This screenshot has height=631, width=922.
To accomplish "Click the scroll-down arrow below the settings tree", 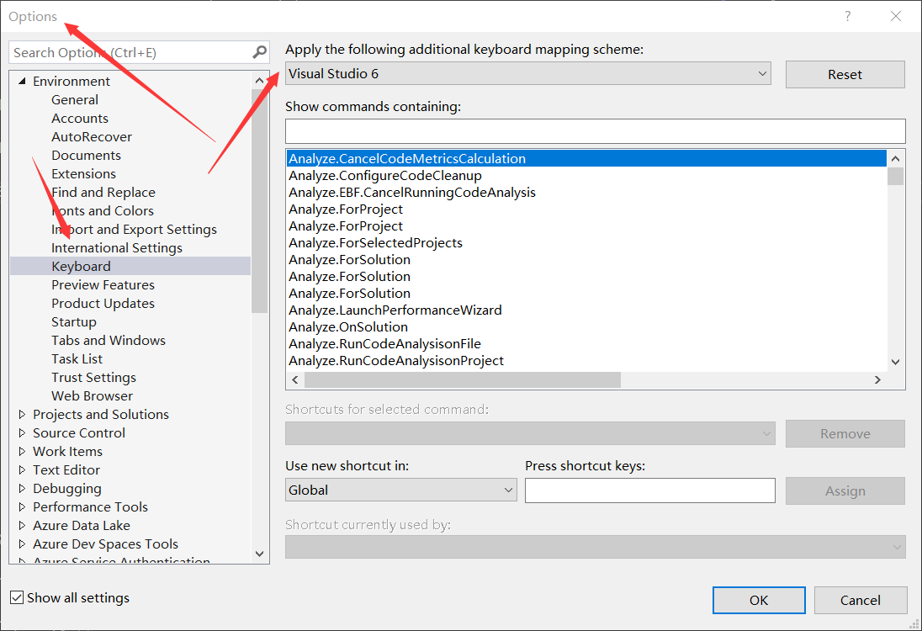I will [x=260, y=554].
